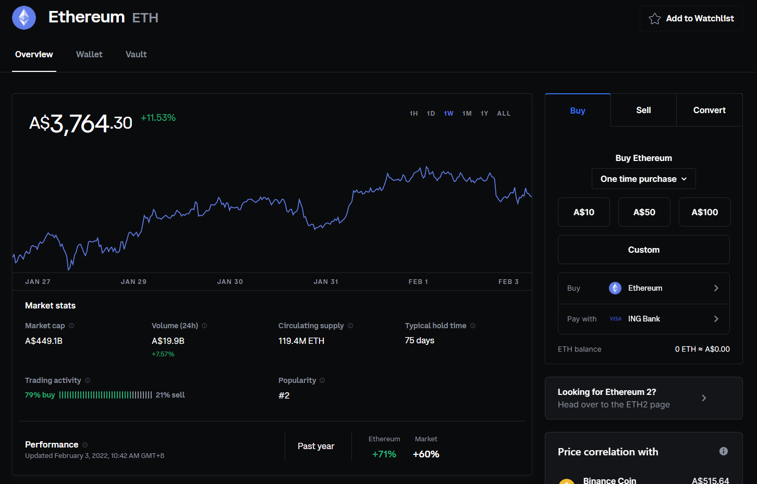Click the #2 popularity rank
The width and height of the screenshot is (757, 484).
pos(284,395)
